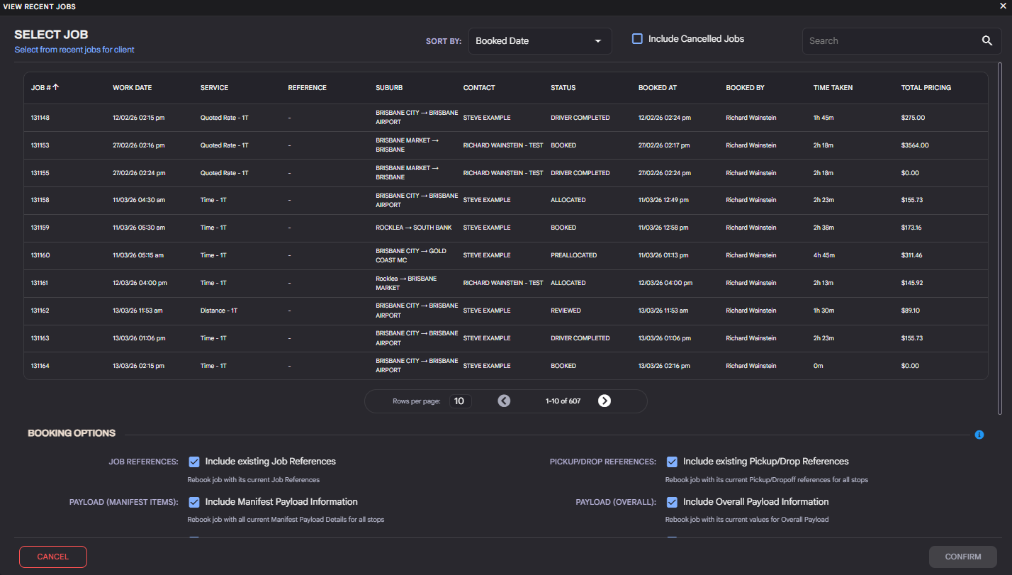Click the Distance - 1T service cell
The image size is (1012, 575).
click(219, 311)
